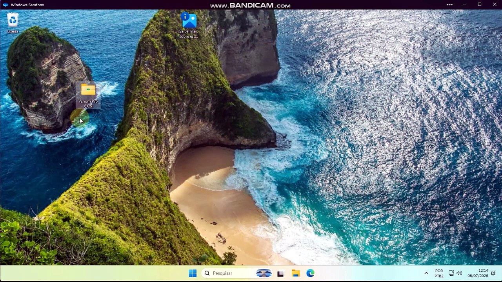This screenshot has width=502, height=282.
Task: Select the Lixeira recycle bin icon
Action: [x=13, y=23]
